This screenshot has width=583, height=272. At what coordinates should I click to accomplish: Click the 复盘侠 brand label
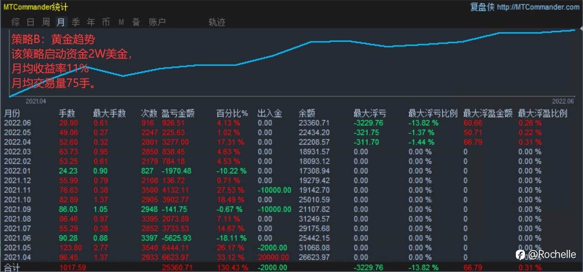click(482, 7)
